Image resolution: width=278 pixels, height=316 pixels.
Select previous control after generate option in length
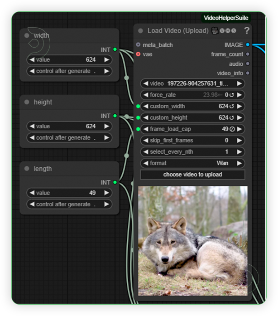[32, 204]
